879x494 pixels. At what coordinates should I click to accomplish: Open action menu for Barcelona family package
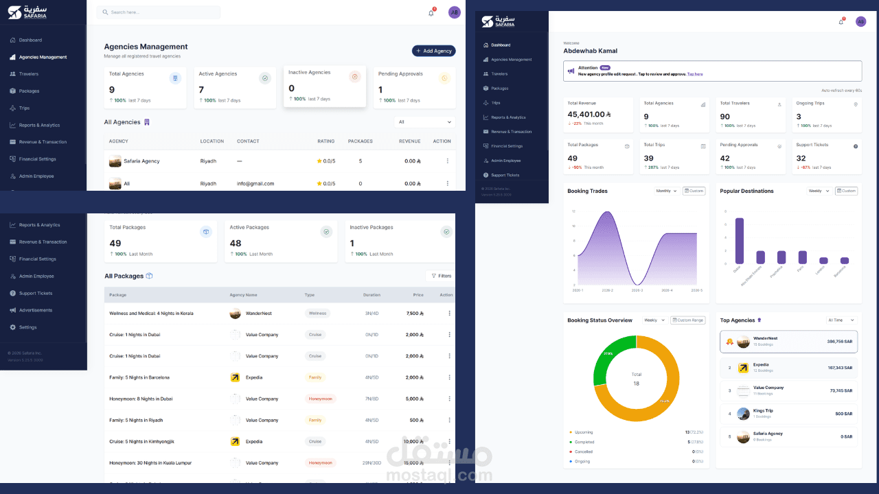coord(450,377)
